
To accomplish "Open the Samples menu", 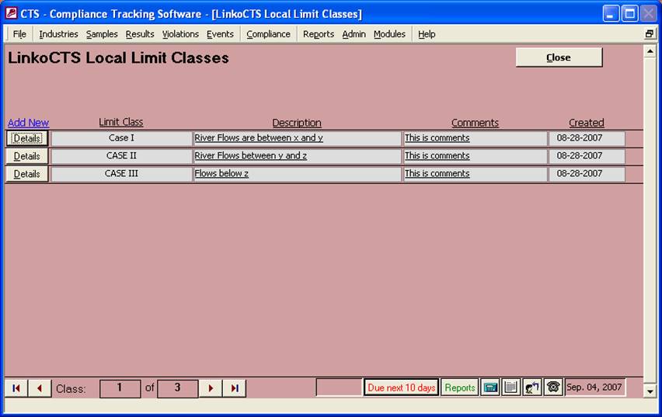I will [x=102, y=34].
